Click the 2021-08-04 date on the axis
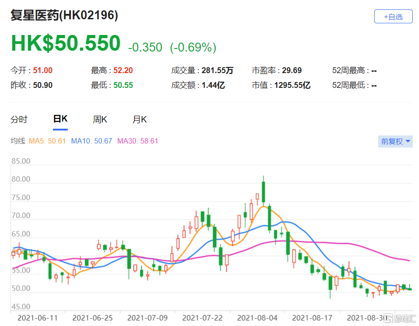Viewport: 419px width, 326px height. pos(257,318)
